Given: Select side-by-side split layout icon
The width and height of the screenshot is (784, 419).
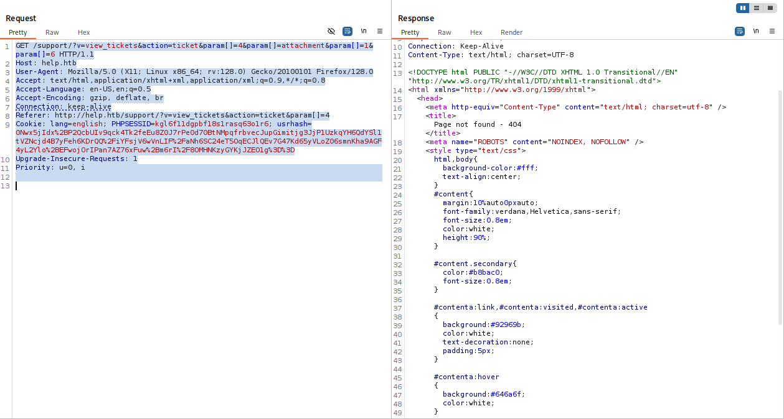Looking at the screenshot, I should pyautogui.click(x=742, y=7).
